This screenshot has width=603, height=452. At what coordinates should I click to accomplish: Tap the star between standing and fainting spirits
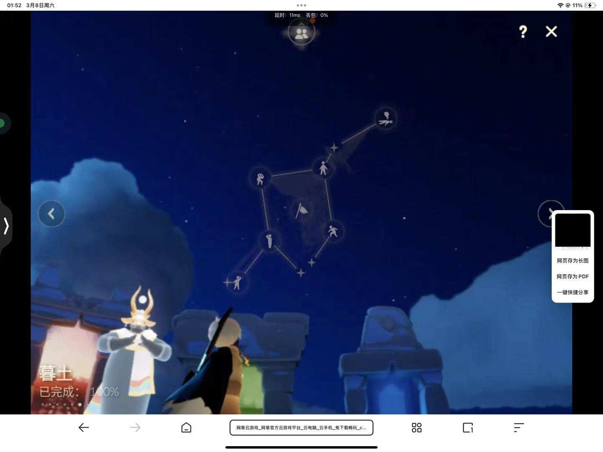pyautogui.click(x=334, y=147)
